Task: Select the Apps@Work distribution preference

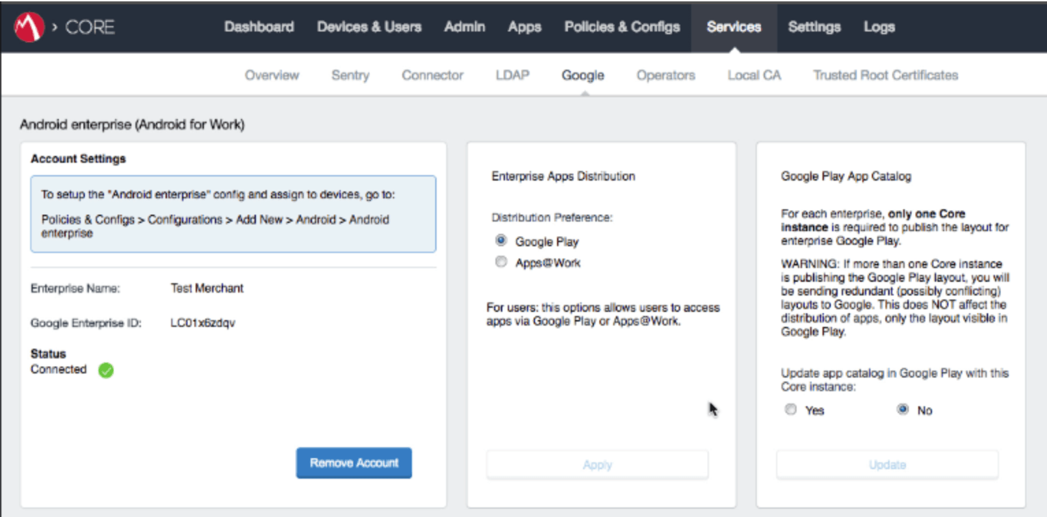Action: pyautogui.click(x=502, y=262)
